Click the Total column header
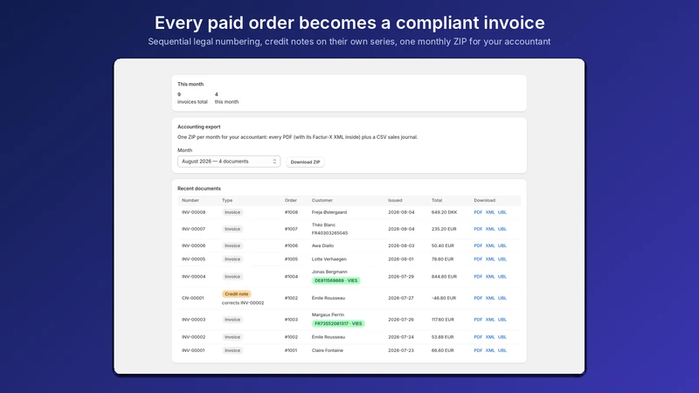 [437, 201]
